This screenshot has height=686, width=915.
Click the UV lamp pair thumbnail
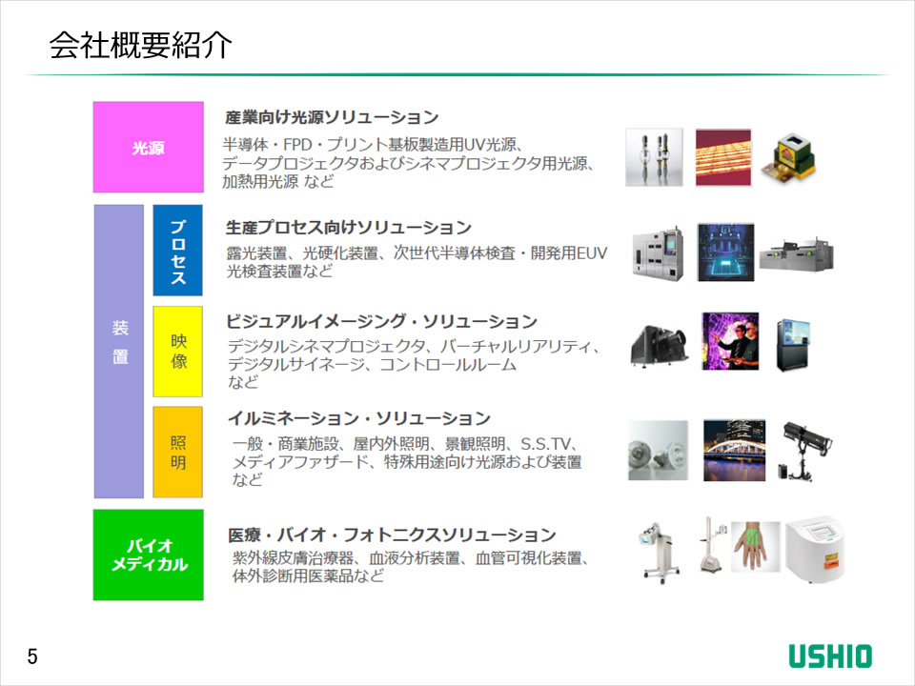point(655,157)
